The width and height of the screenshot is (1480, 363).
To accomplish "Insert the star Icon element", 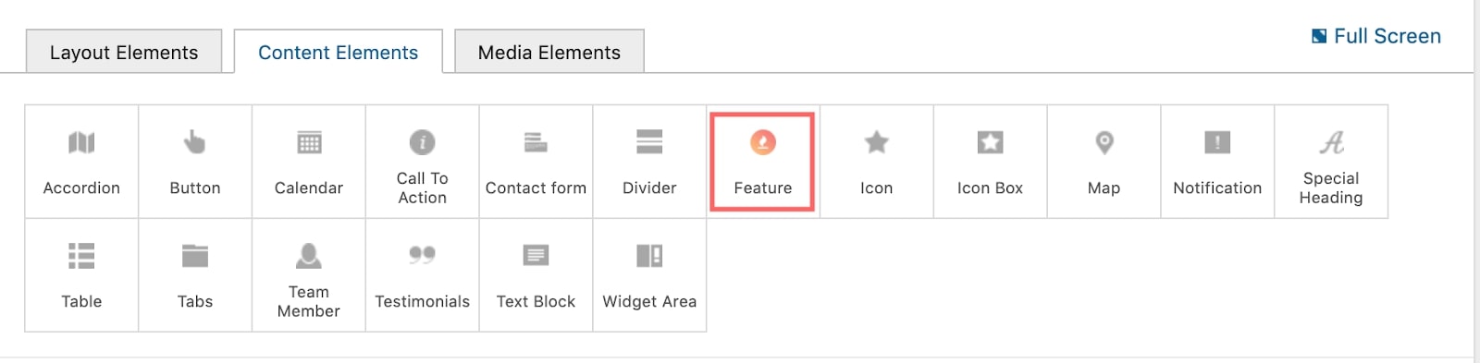I will click(877, 162).
